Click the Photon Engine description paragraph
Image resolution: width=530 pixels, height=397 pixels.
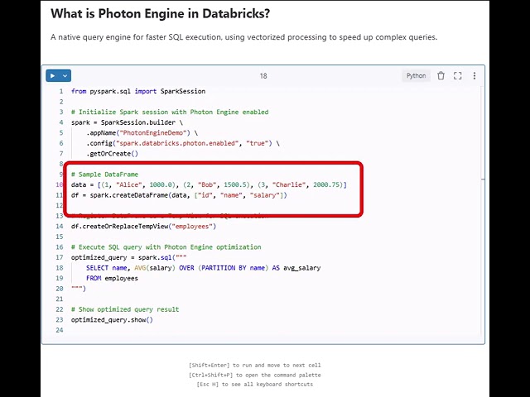point(243,37)
